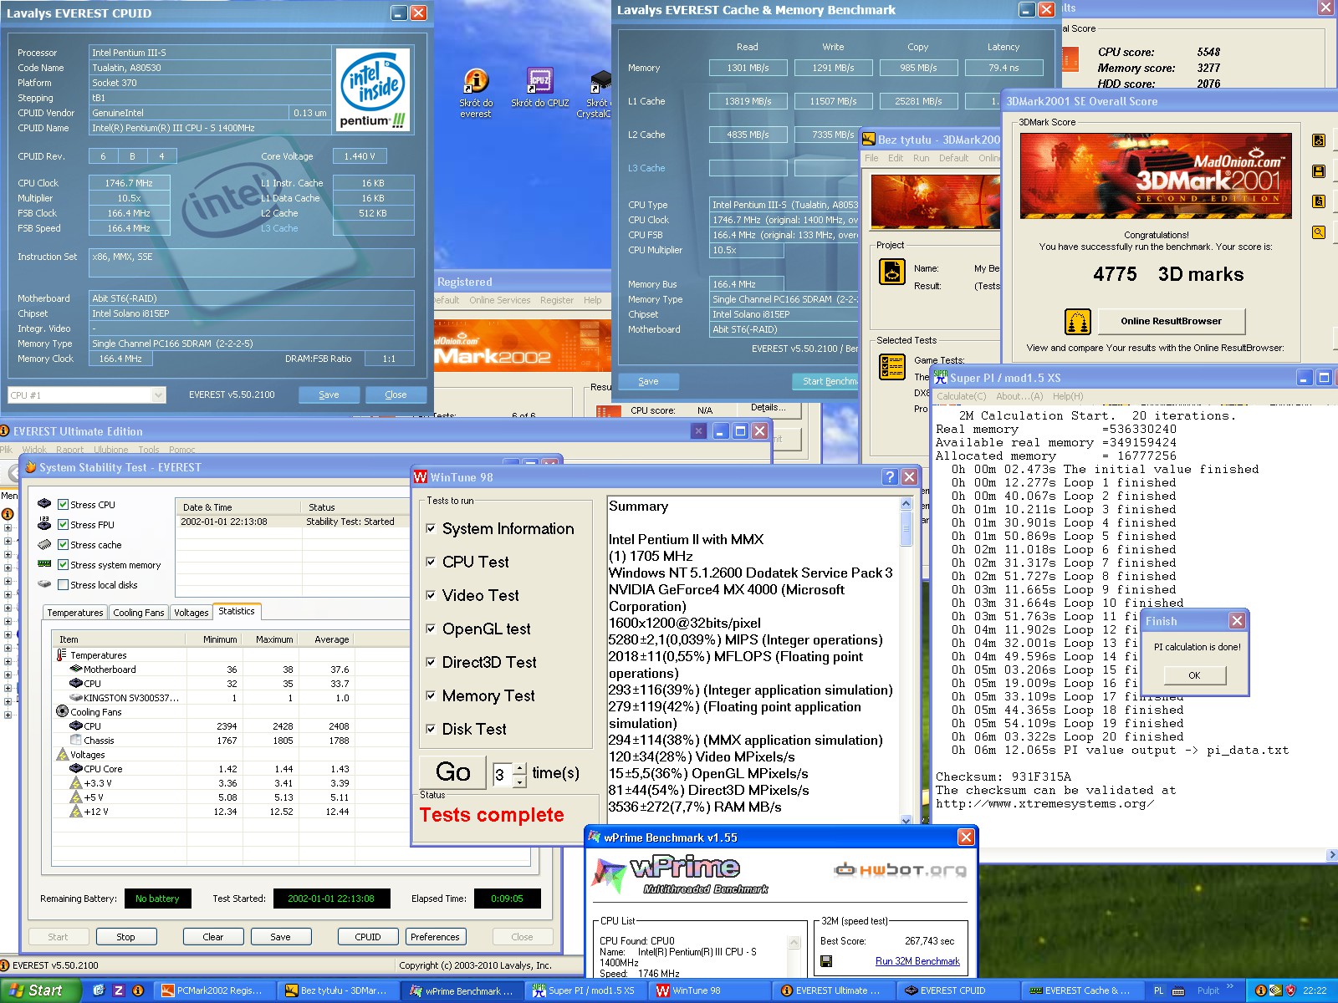Click the floppy disk icon in 3DMark2001 score window

click(1319, 171)
